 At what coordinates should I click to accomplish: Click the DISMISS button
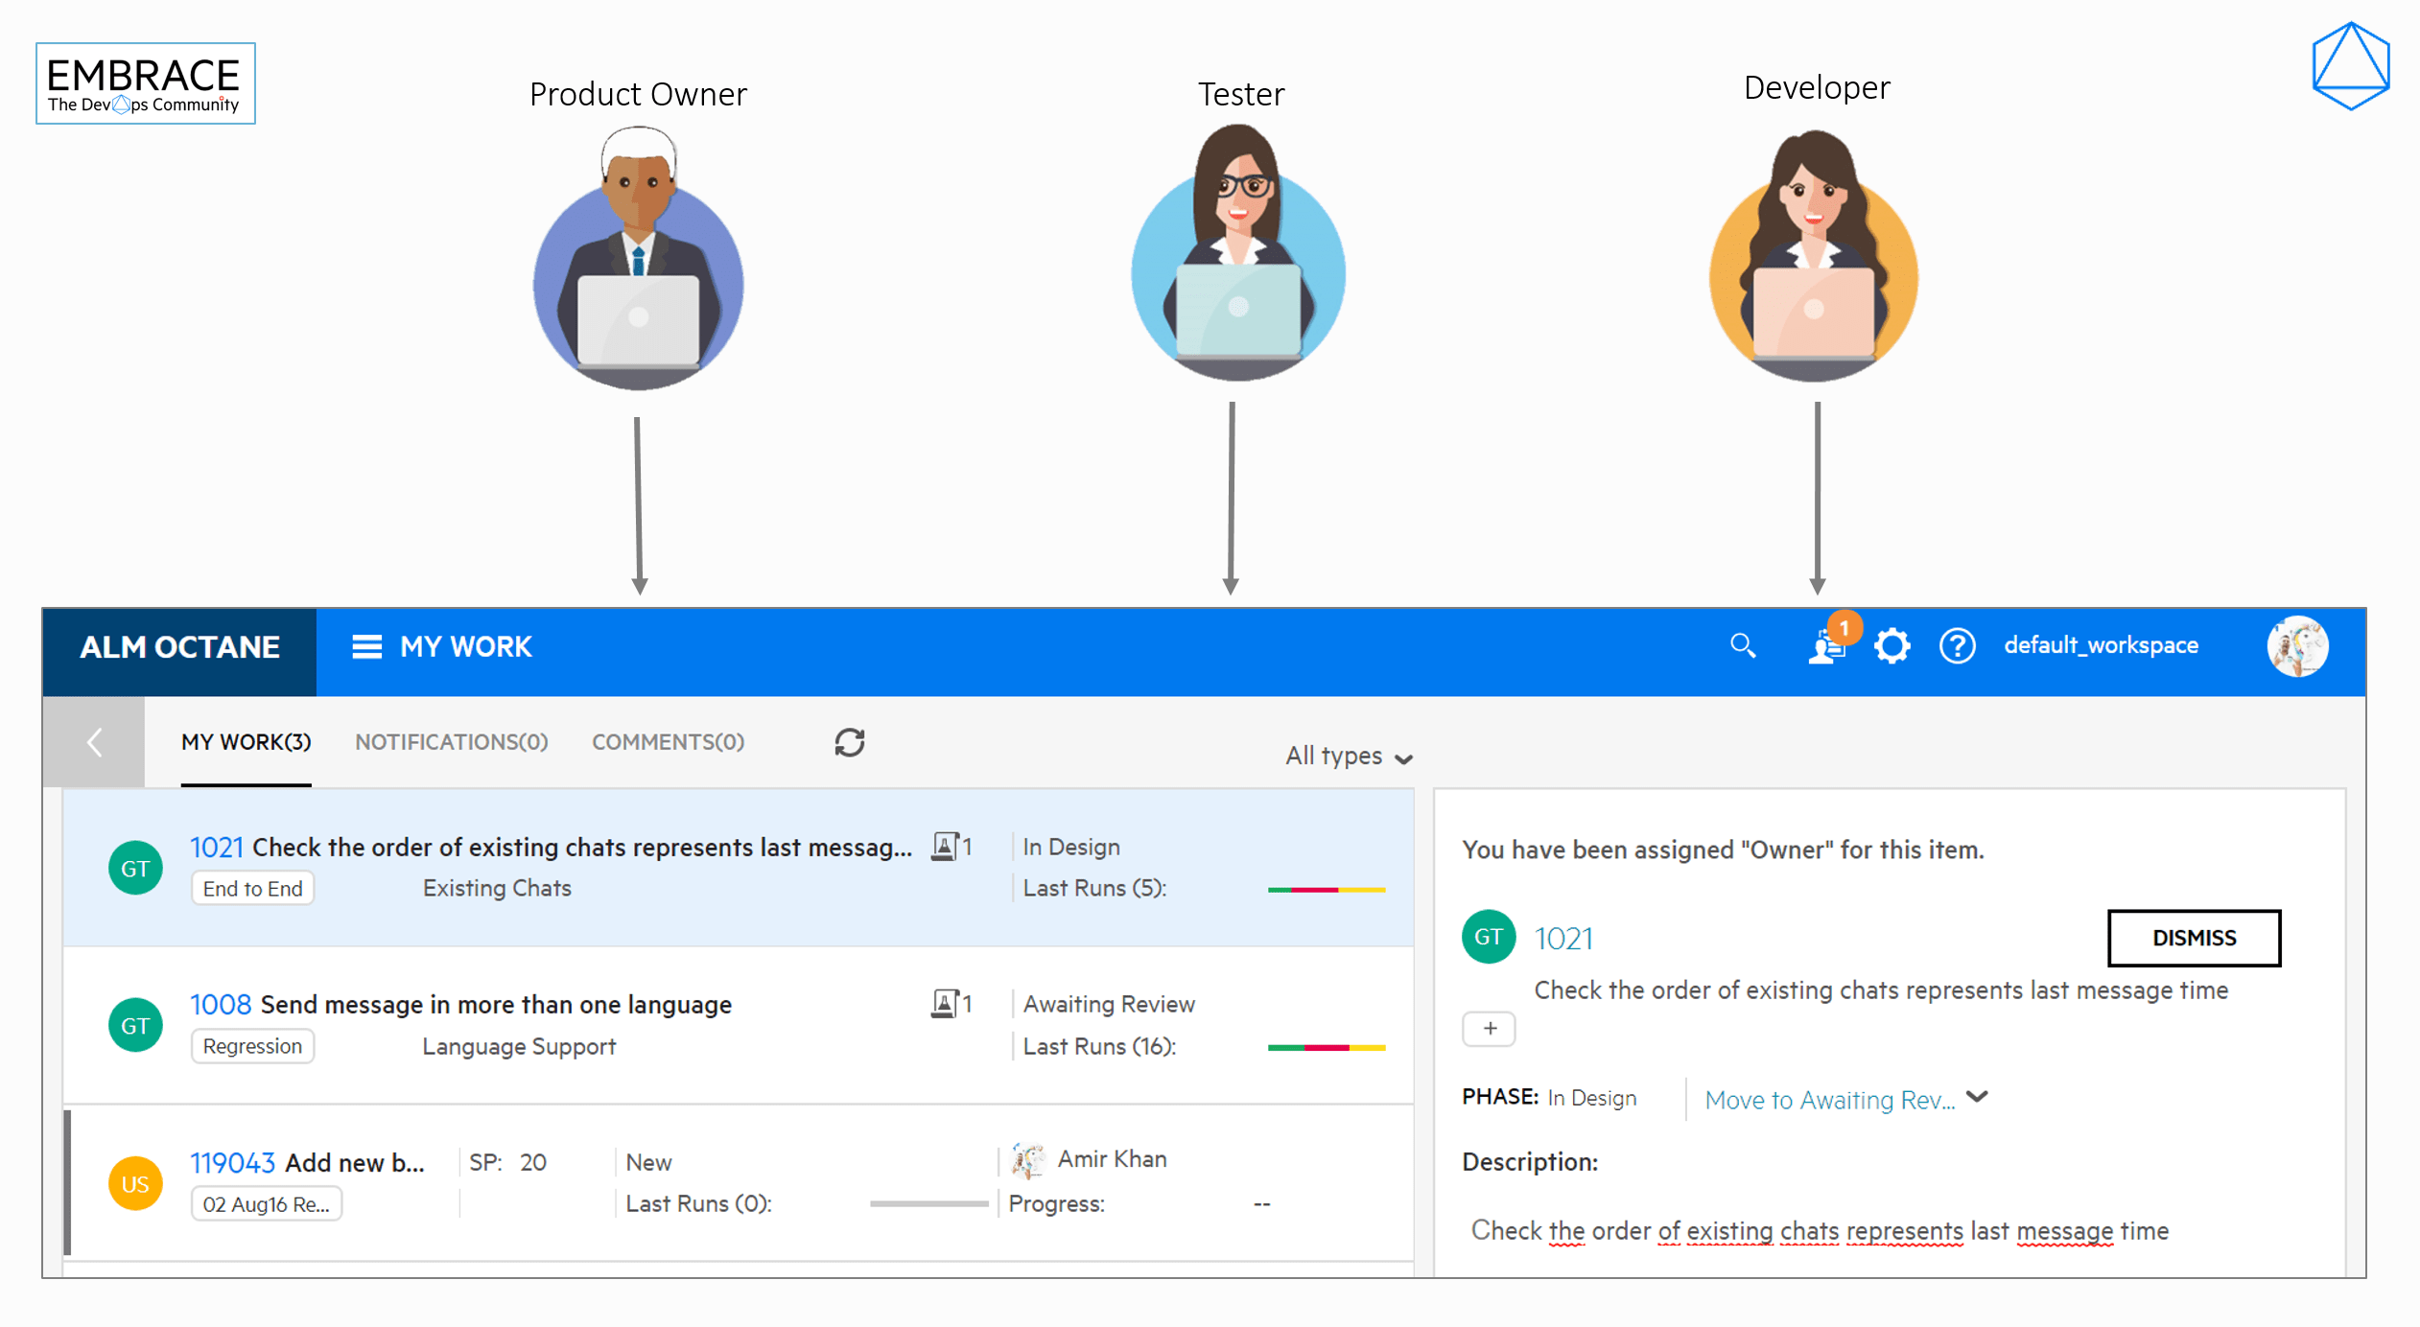[2193, 938]
